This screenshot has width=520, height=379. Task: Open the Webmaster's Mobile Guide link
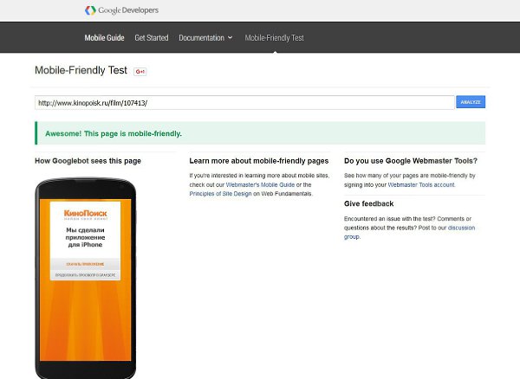coord(260,184)
